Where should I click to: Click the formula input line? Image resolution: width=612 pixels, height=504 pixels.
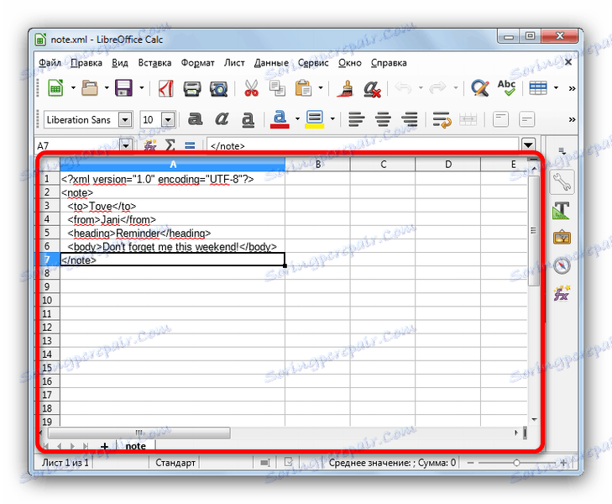tap(363, 145)
